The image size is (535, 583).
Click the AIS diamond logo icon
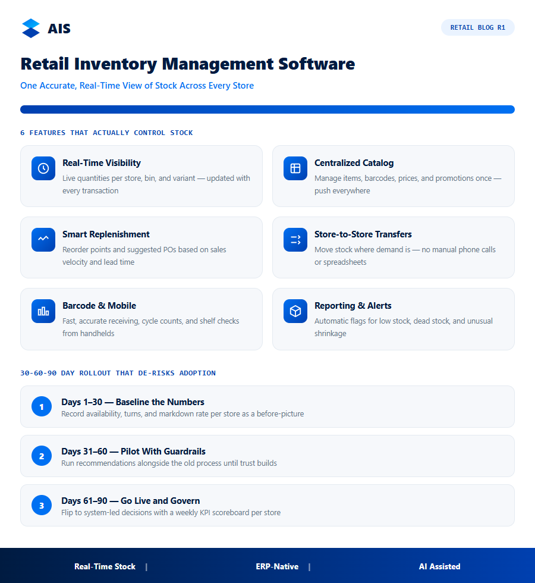(31, 29)
